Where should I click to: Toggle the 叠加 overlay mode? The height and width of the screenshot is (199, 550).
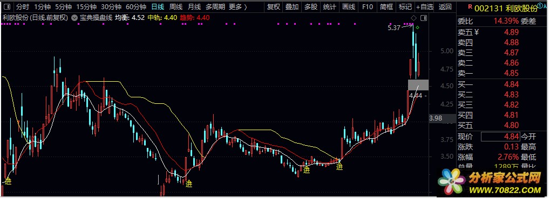[x=292, y=6]
